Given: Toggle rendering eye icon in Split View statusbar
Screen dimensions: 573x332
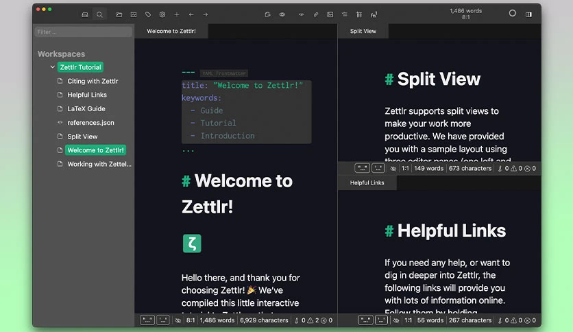Looking at the screenshot, I should pyautogui.click(x=393, y=169).
